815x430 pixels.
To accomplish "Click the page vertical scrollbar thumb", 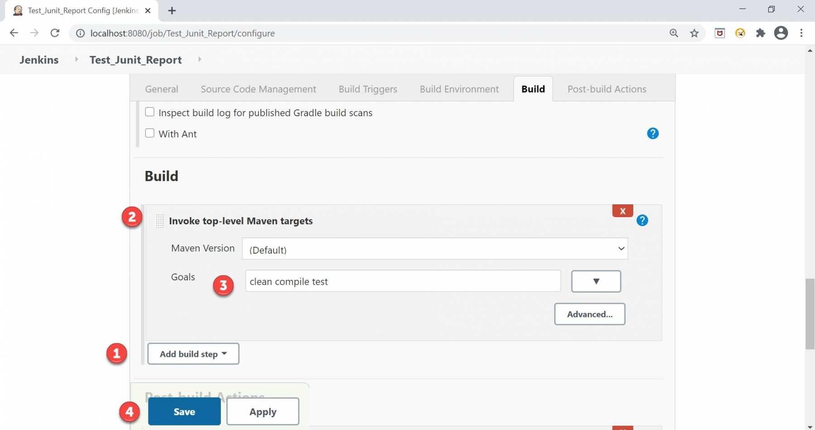I will (x=810, y=314).
